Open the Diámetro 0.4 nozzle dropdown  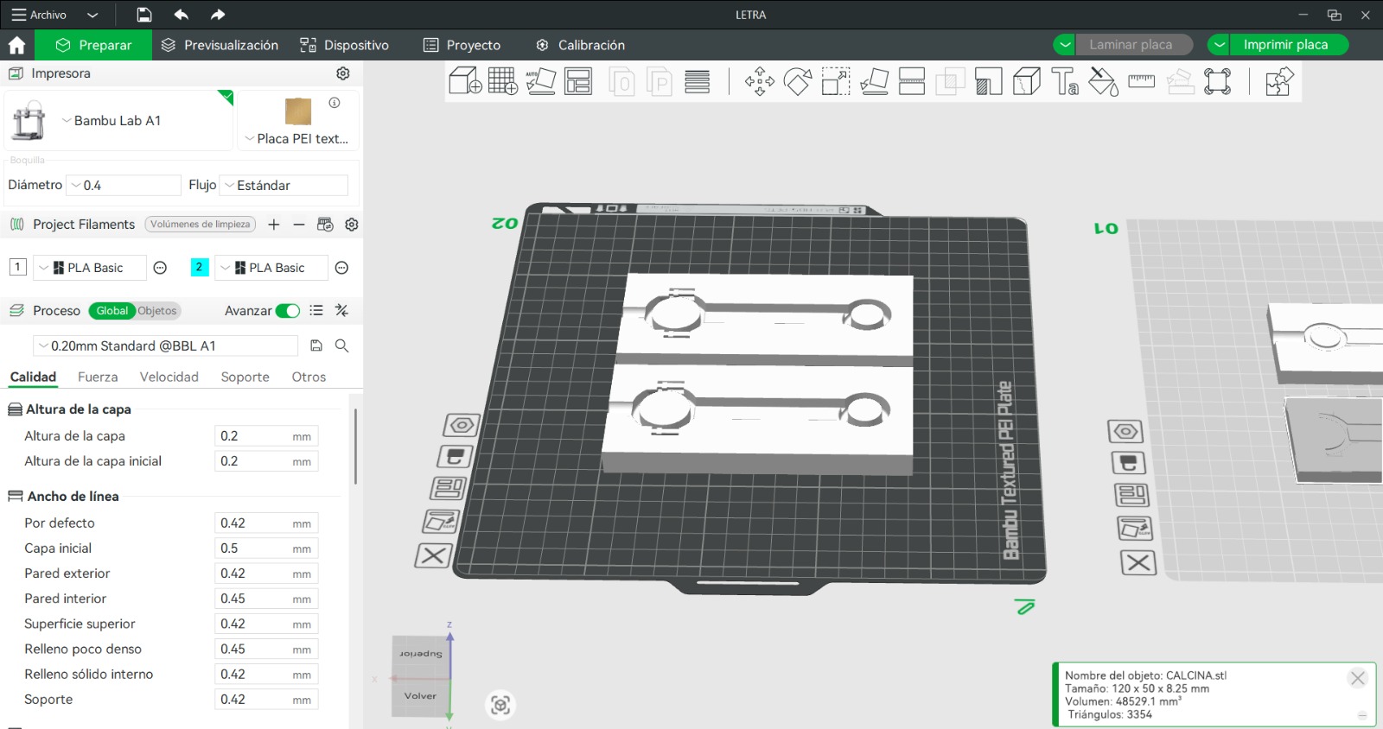[x=123, y=185]
